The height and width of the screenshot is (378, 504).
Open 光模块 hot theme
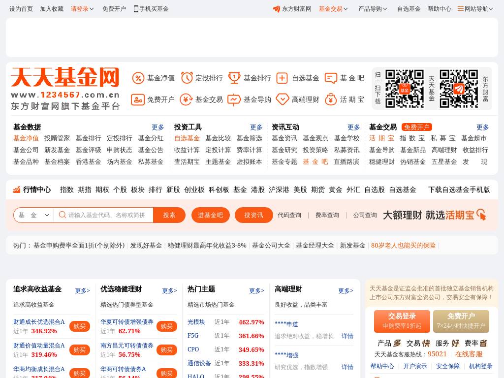(196, 322)
